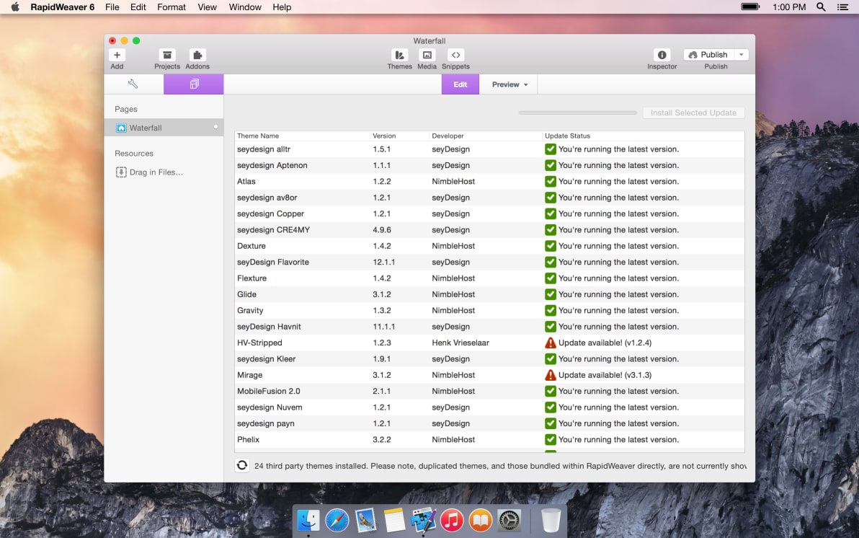This screenshot has height=538, width=859.
Task: Switch to Edit mode
Action: (x=460, y=84)
